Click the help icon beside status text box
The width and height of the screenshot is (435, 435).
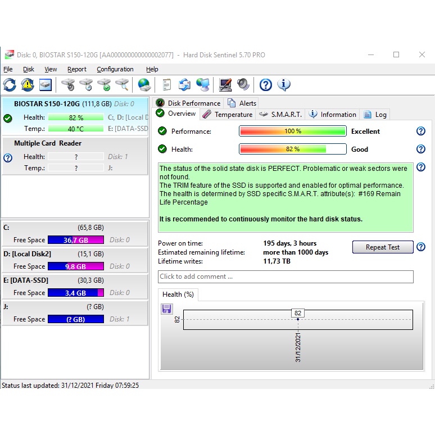click(421, 167)
